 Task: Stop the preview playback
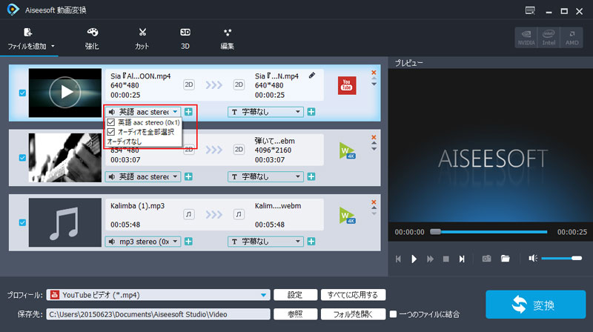pyautogui.click(x=446, y=259)
